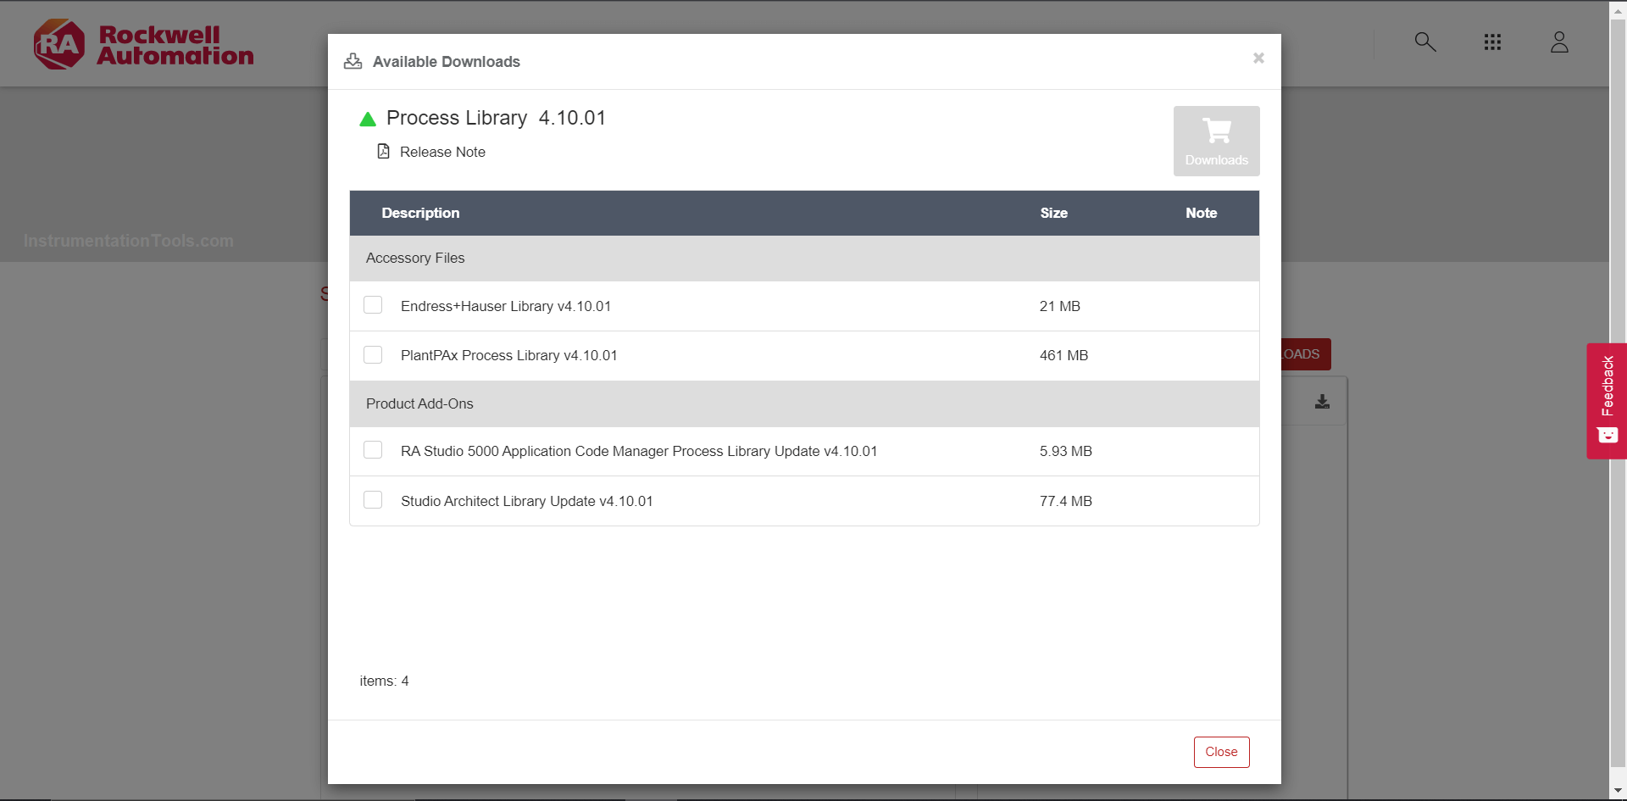The height and width of the screenshot is (801, 1627).
Task: Select the text Endress+Hauser Library v4.10.01
Action: [506, 306]
